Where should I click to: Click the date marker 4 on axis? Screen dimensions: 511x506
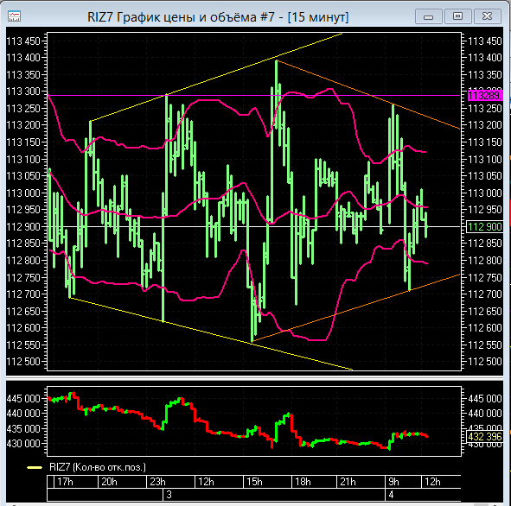(392, 495)
